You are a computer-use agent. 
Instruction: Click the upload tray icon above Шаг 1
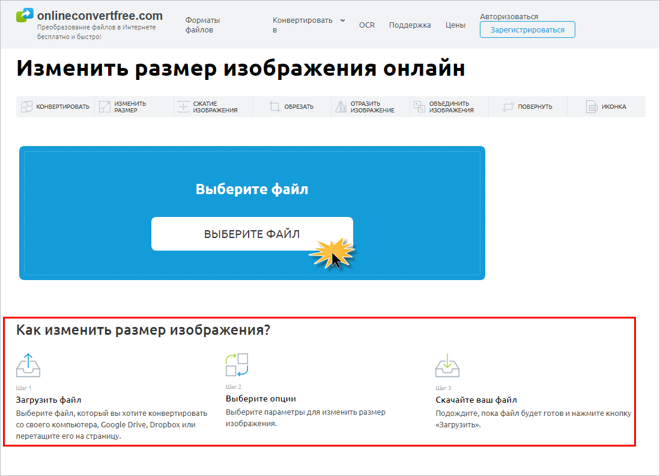pos(28,365)
